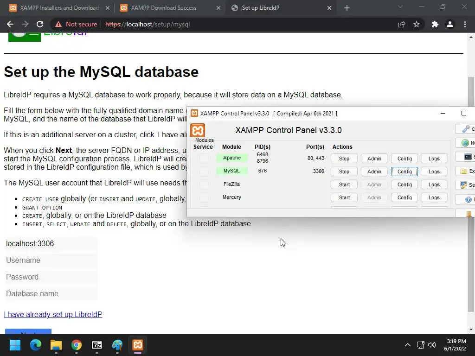This screenshot has height=356, width=475.
Task: Open the Windows Start menu
Action: click(15, 345)
